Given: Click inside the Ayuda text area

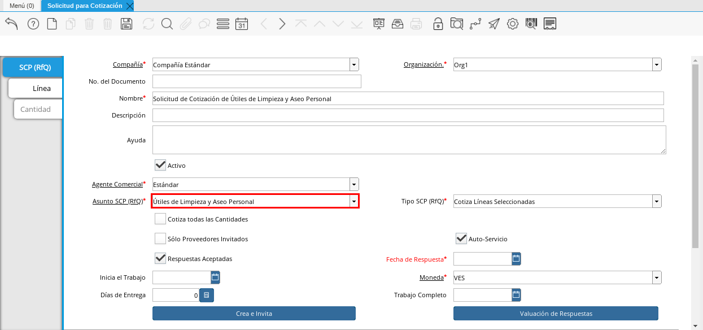Looking at the screenshot, I should tap(409, 140).
